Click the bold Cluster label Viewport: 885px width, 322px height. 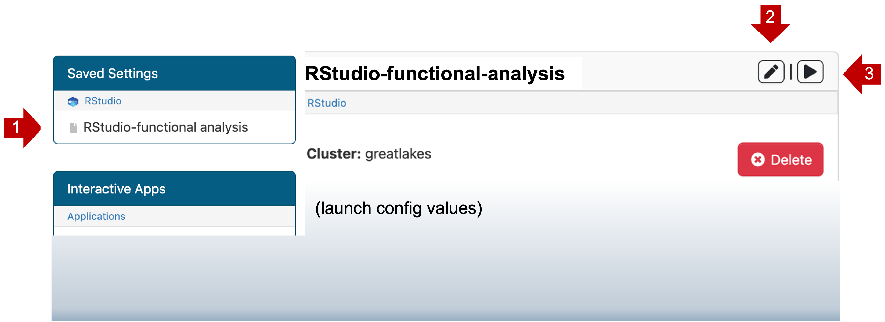coord(334,154)
